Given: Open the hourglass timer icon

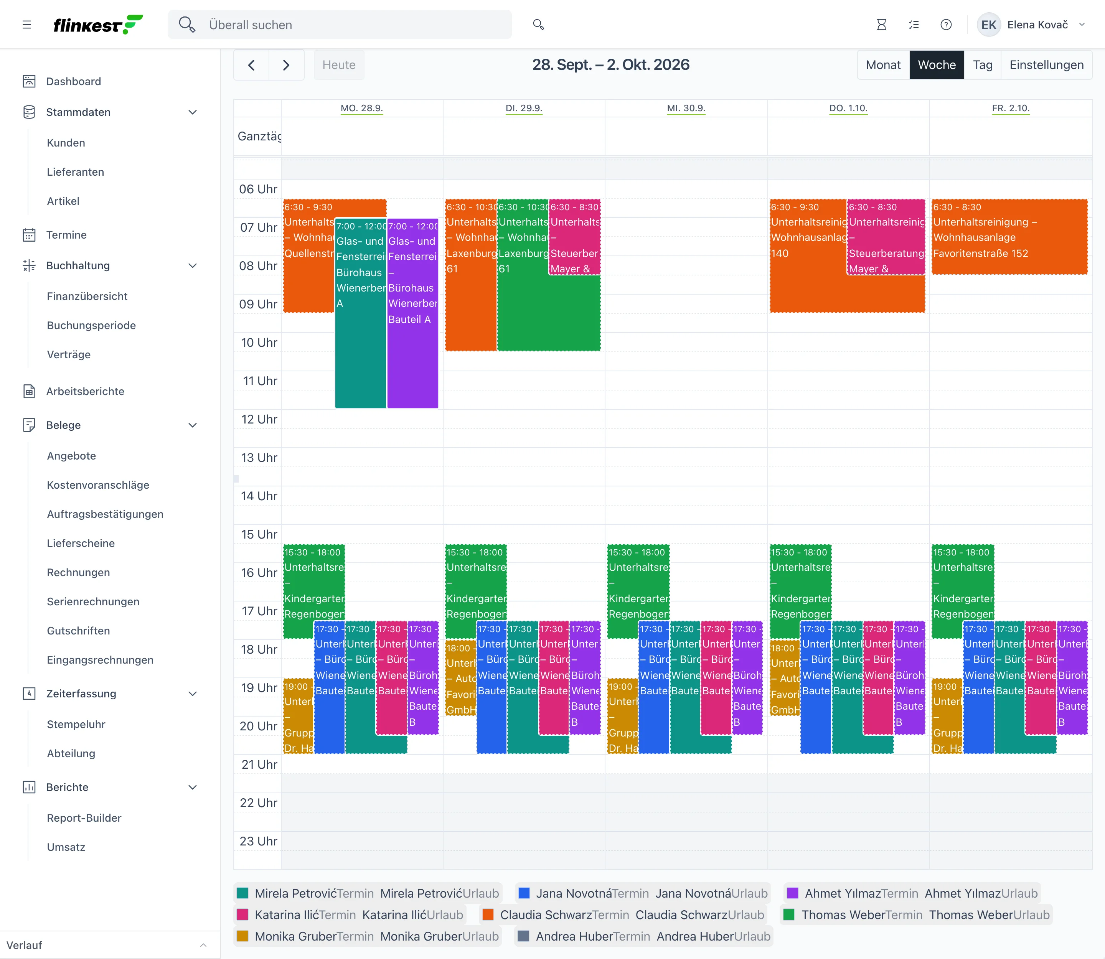Looking at the screenshot, I should point(881,25).
